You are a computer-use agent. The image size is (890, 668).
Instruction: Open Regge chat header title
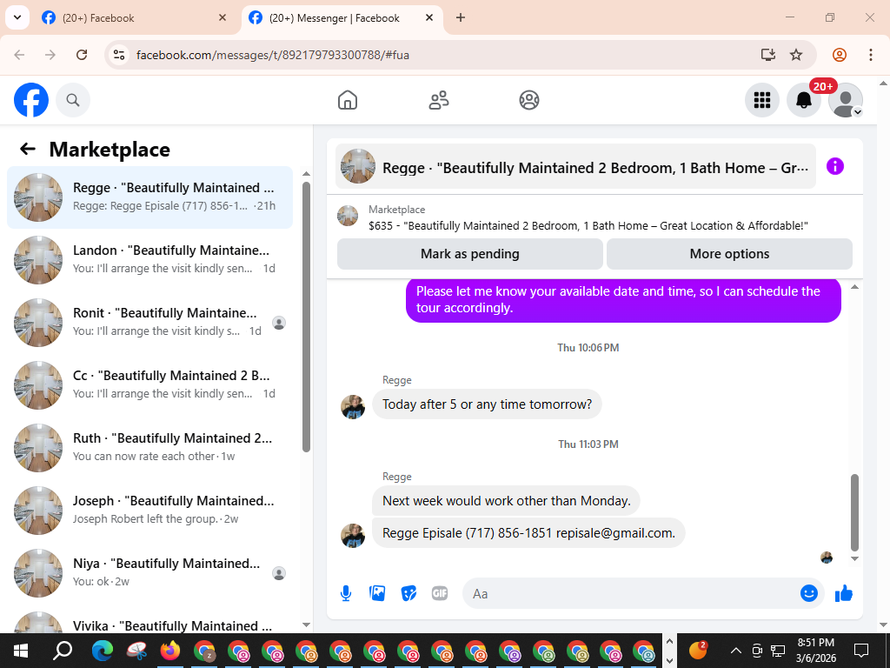(575, 167)
